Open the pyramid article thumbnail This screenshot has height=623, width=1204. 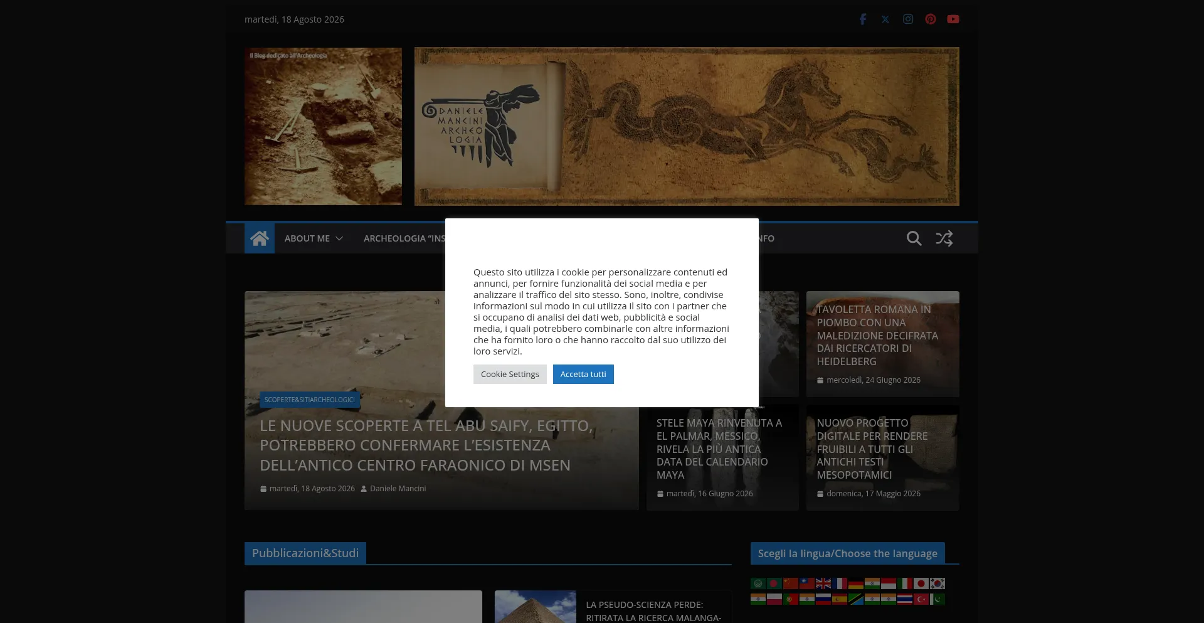pyautogui.click(x=535, y=607)
